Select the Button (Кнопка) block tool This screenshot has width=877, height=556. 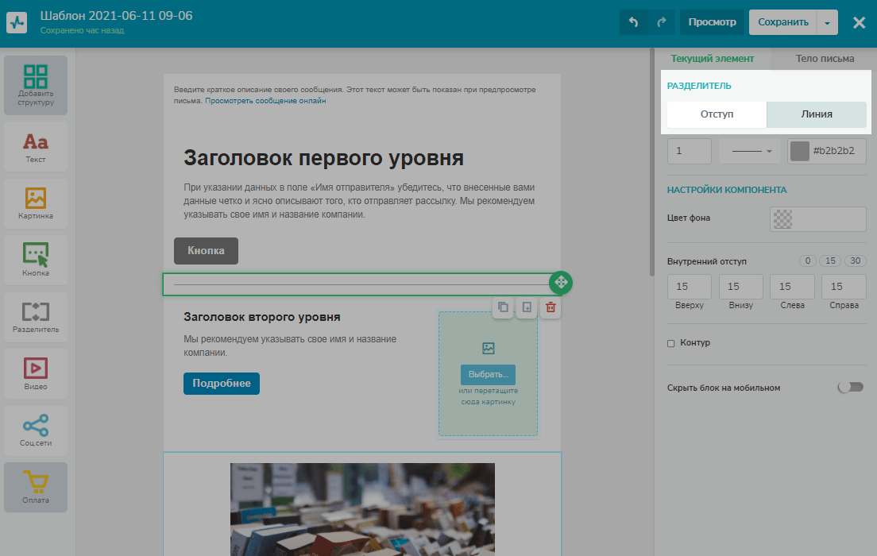(x=35, y=260)
